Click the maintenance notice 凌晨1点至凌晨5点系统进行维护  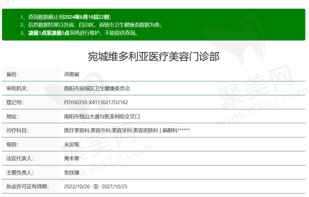coord(83,33)
